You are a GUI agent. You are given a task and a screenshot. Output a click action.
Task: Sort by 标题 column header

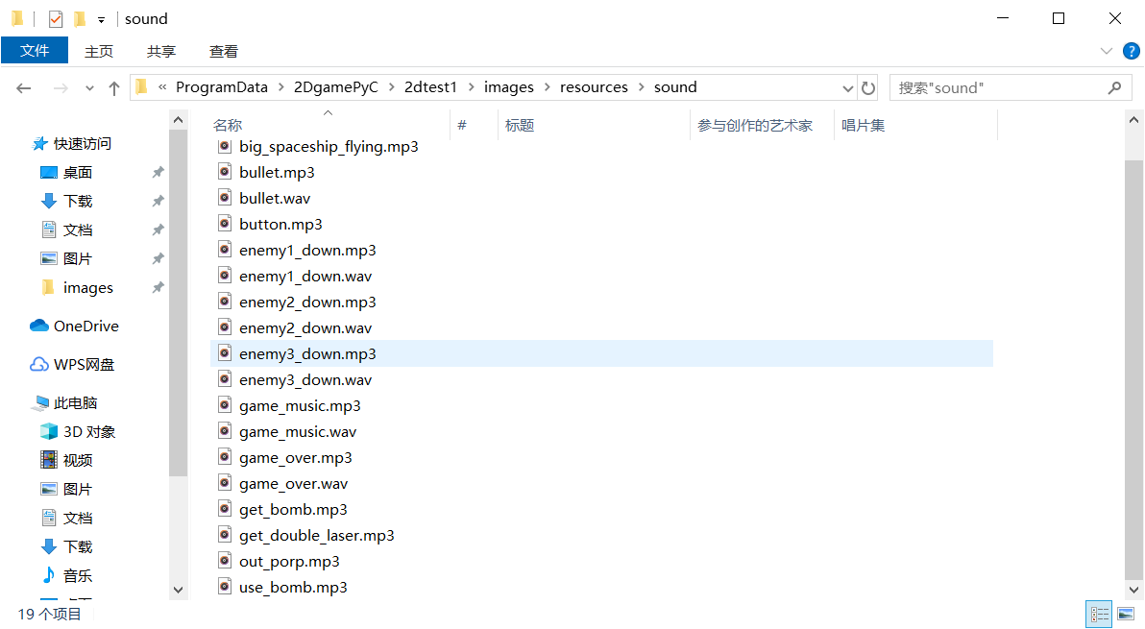click(x=520, y=126)
